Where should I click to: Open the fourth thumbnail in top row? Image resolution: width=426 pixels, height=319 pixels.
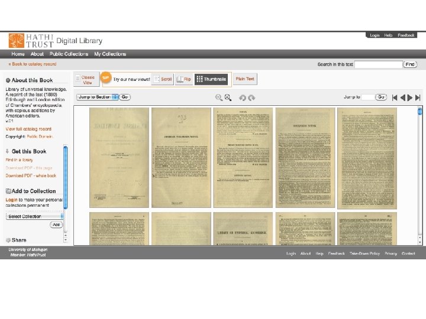point(305,158)
